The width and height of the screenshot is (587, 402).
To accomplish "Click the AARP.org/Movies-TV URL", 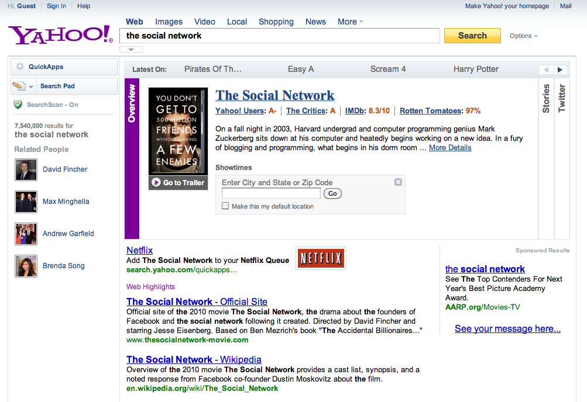I will coord(483,307).
